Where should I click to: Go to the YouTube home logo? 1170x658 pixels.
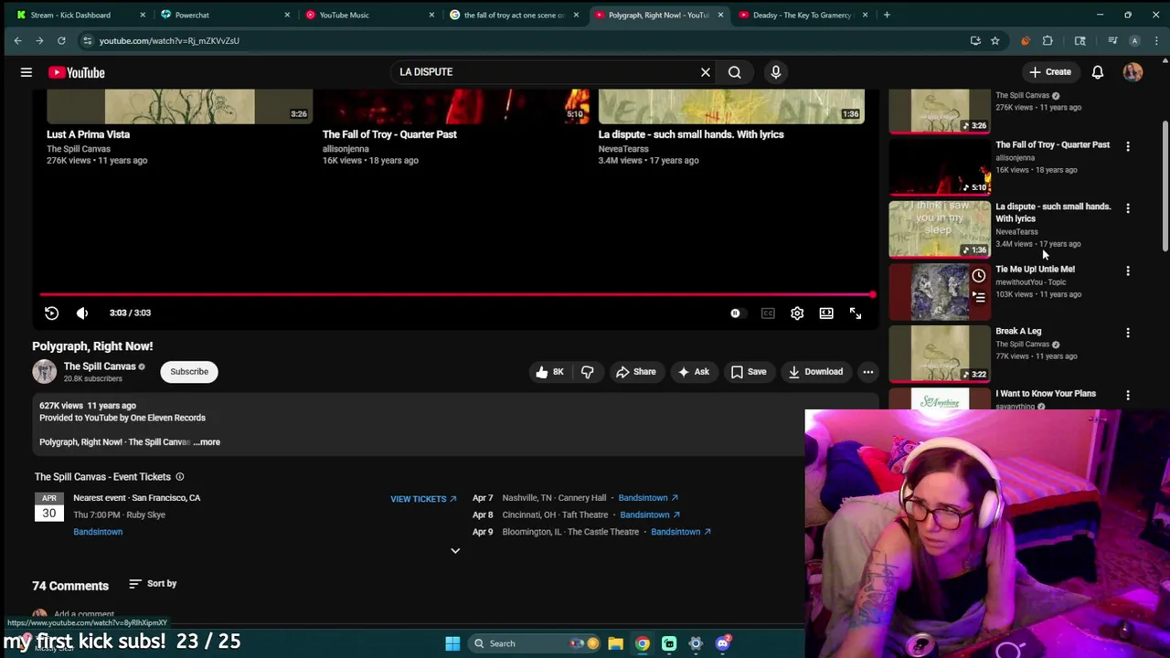click(77, 72)
